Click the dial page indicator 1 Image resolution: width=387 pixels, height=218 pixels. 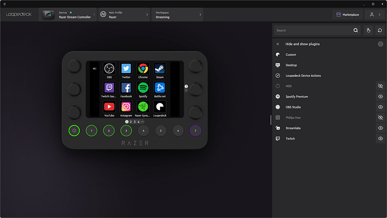click(186, 86)
